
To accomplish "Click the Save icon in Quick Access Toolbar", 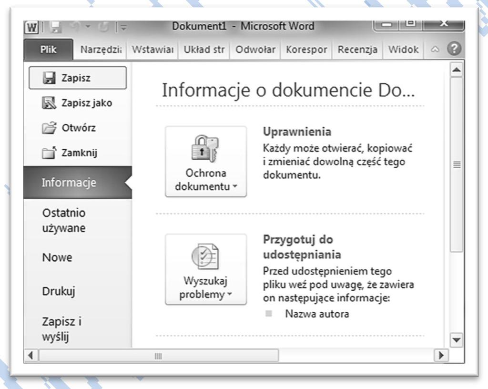I will point(56,27).
